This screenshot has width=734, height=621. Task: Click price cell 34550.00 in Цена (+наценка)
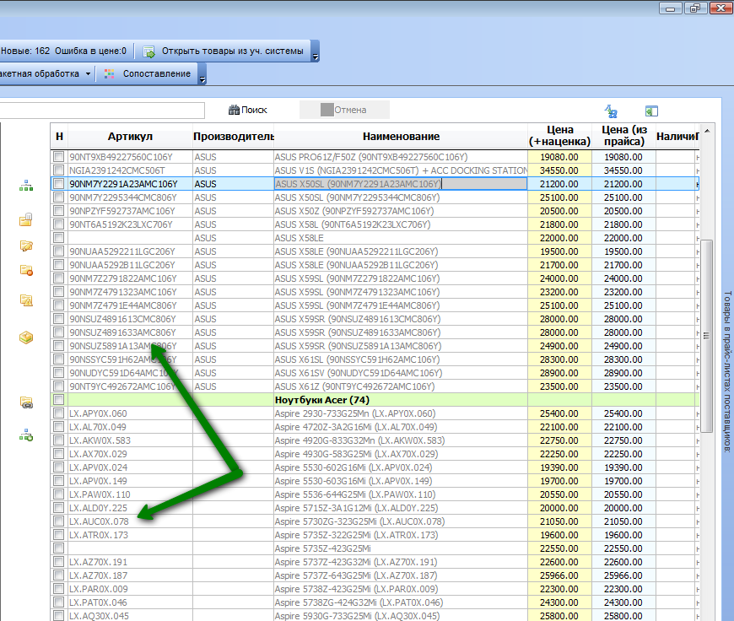click(560, 170)
